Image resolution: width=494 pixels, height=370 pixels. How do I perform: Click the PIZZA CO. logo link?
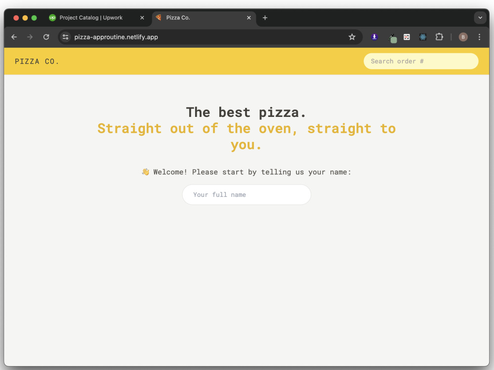(37, 61)
